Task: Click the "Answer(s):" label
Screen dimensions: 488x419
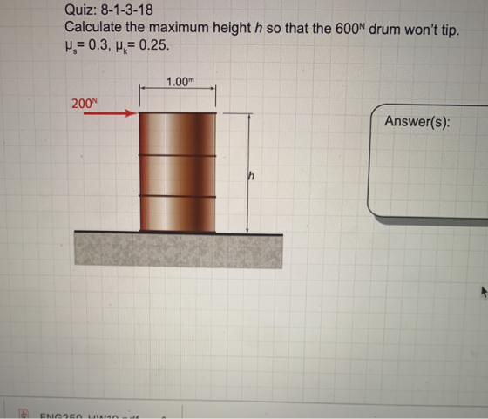Action: click(417, 121)
